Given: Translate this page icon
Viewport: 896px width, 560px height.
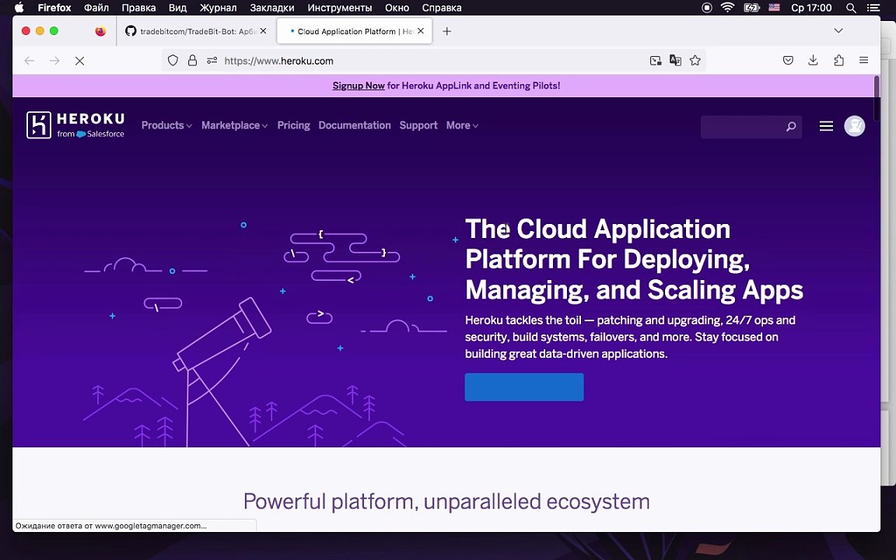Looking at the screenshot, I should [675, 61].
